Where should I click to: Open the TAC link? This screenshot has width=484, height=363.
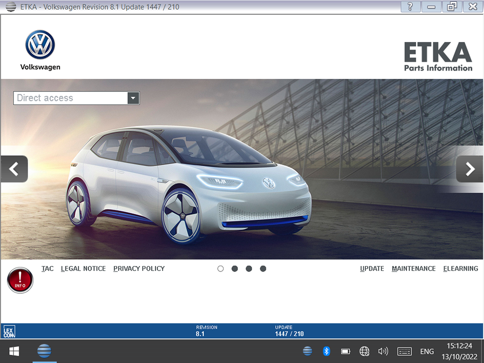click(47, 269)
